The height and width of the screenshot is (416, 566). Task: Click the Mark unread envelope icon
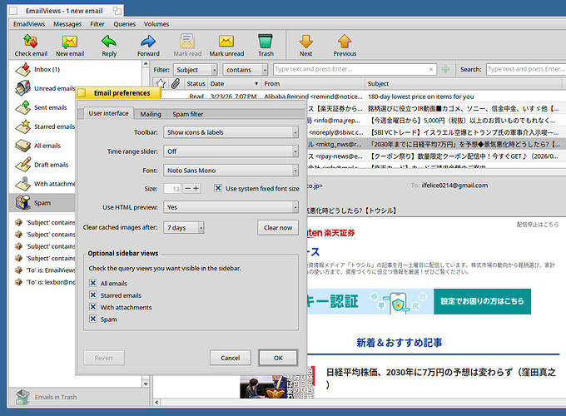226,41
